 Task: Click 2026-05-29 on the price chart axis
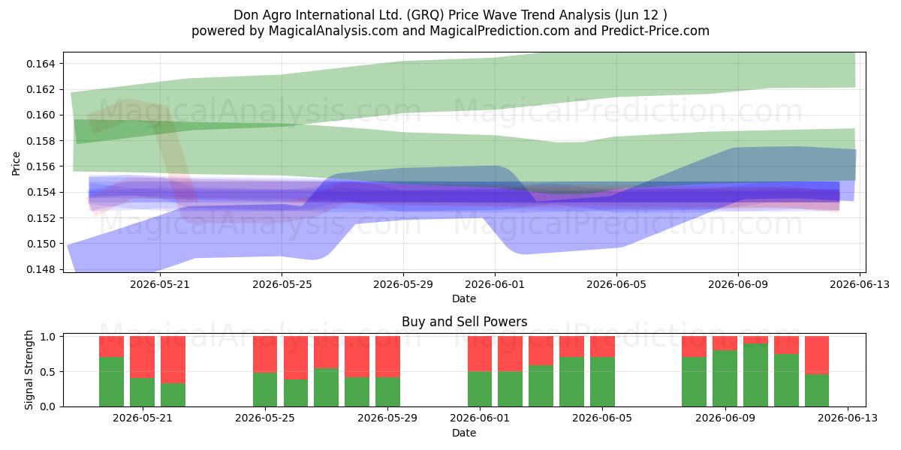pos(403,284)
